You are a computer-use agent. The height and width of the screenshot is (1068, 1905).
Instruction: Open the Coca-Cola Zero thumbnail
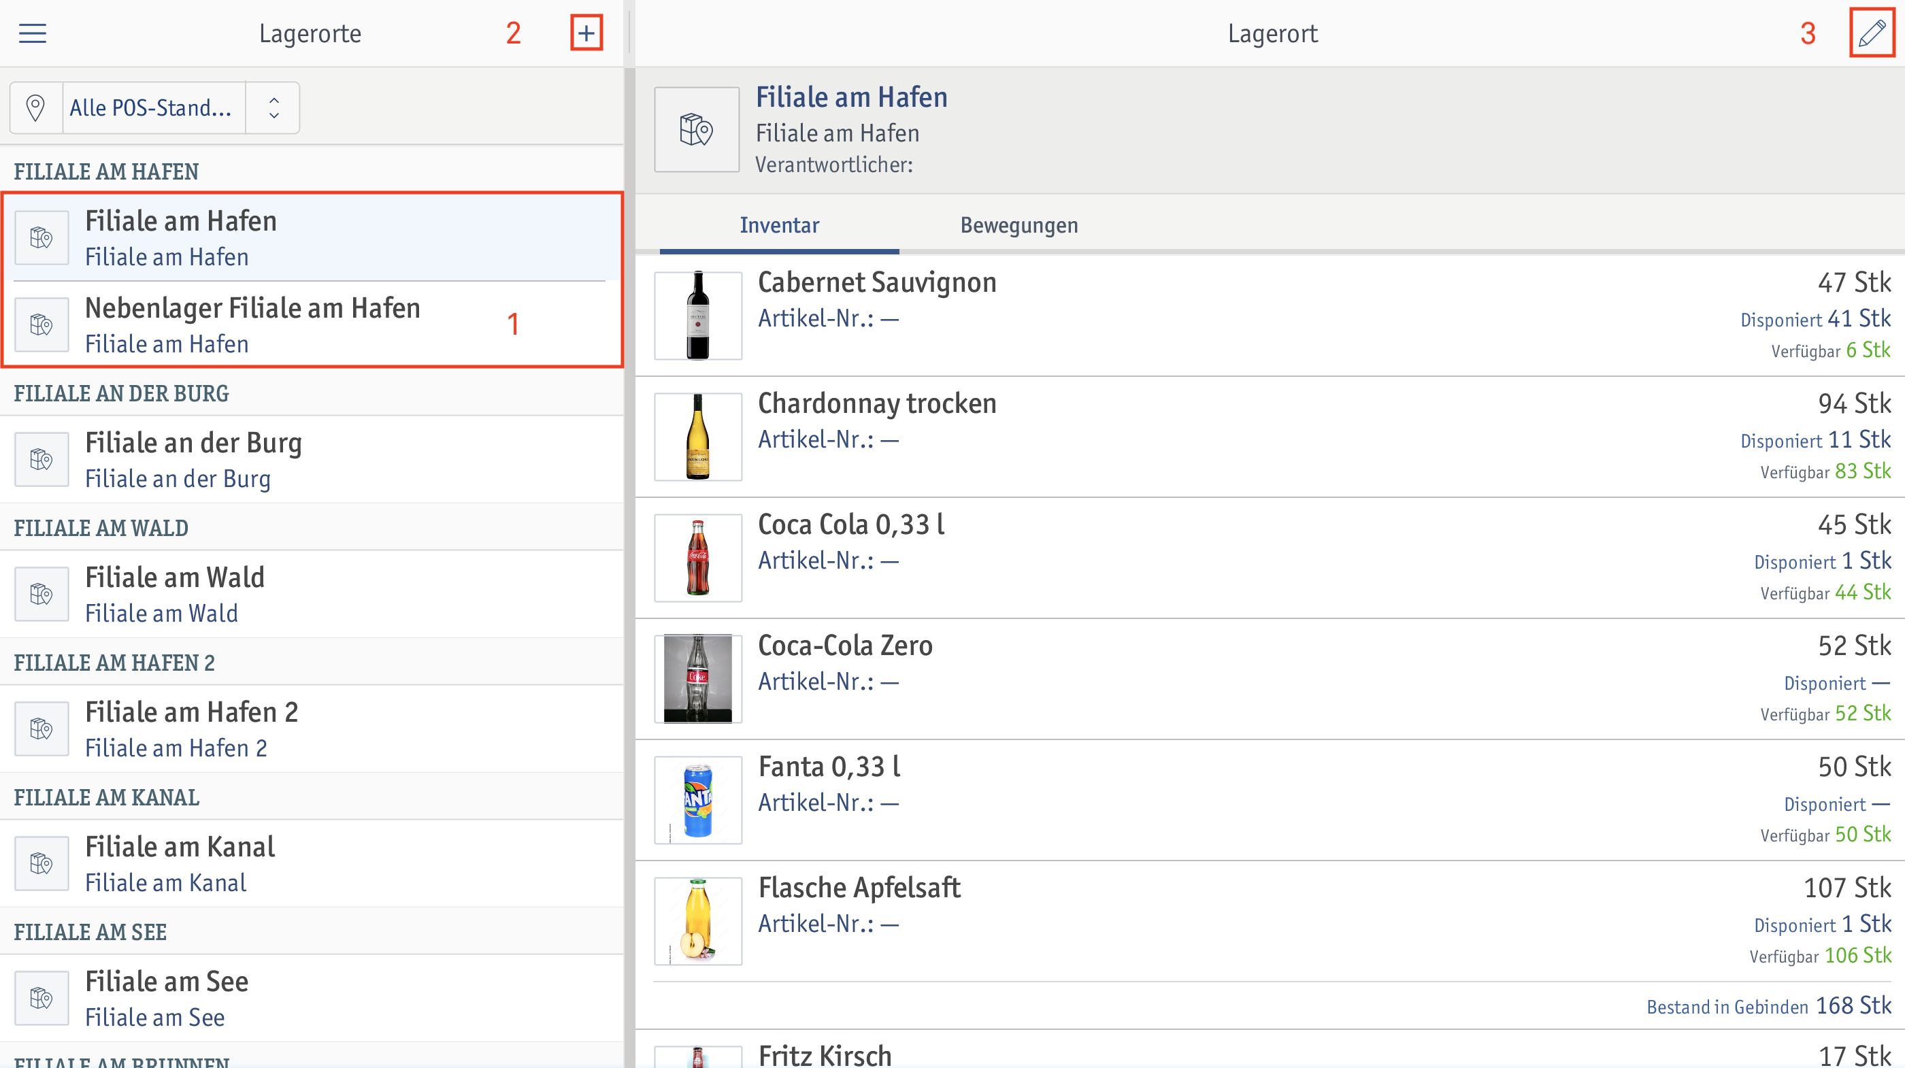pyautogui.click(x=697, y=678)
